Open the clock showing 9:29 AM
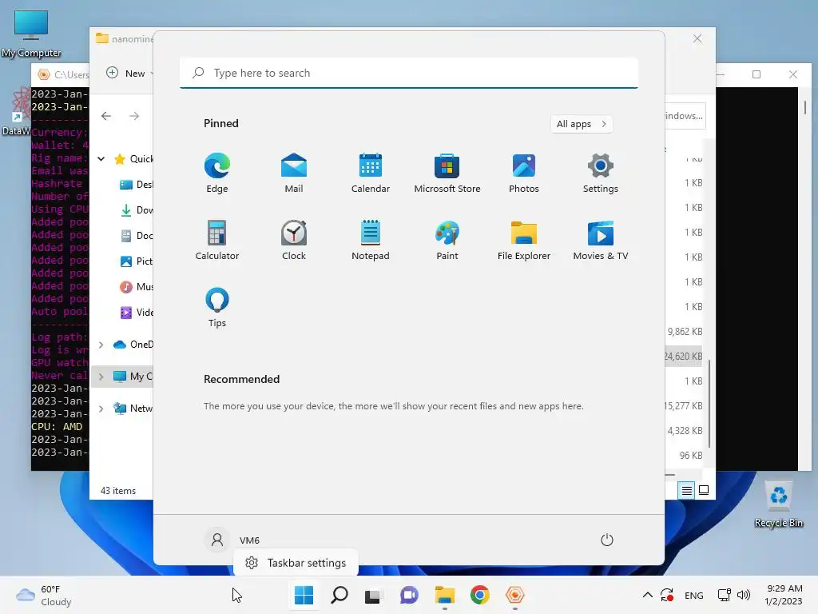This screenshot has width=818, height=614. click(784, 595)
